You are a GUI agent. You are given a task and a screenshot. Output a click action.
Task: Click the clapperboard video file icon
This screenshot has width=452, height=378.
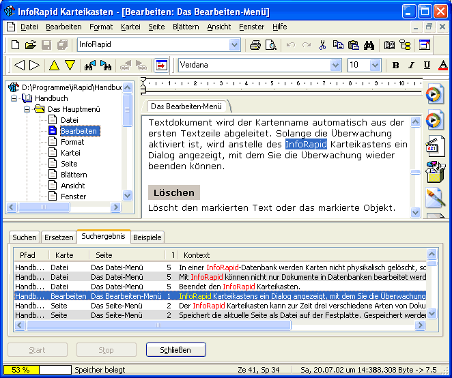[x=435, y=146]
